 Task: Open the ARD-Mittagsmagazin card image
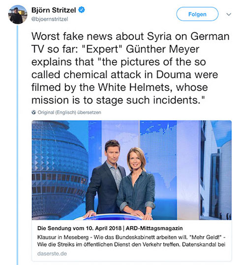tap(132, 170)
